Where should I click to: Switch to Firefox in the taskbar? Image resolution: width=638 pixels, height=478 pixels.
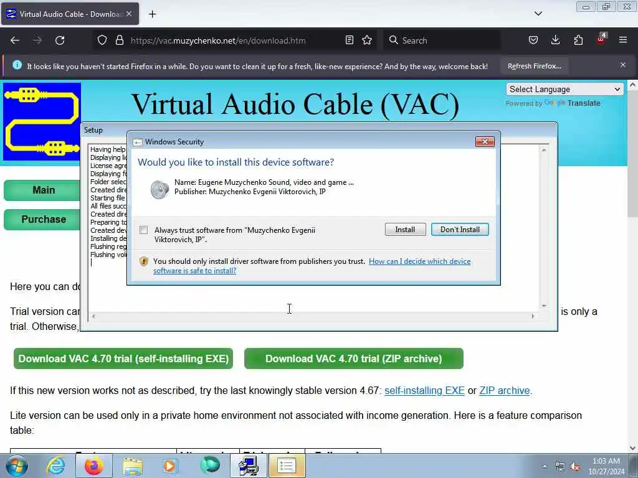coord(94,466)
